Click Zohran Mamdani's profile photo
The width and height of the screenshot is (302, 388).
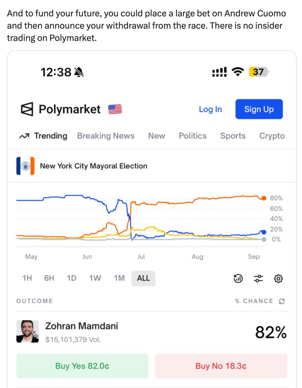(x=28, y=332)
